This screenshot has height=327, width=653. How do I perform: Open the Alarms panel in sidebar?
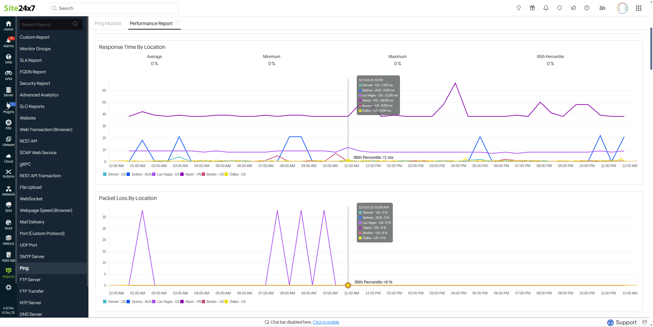(8, 41)
